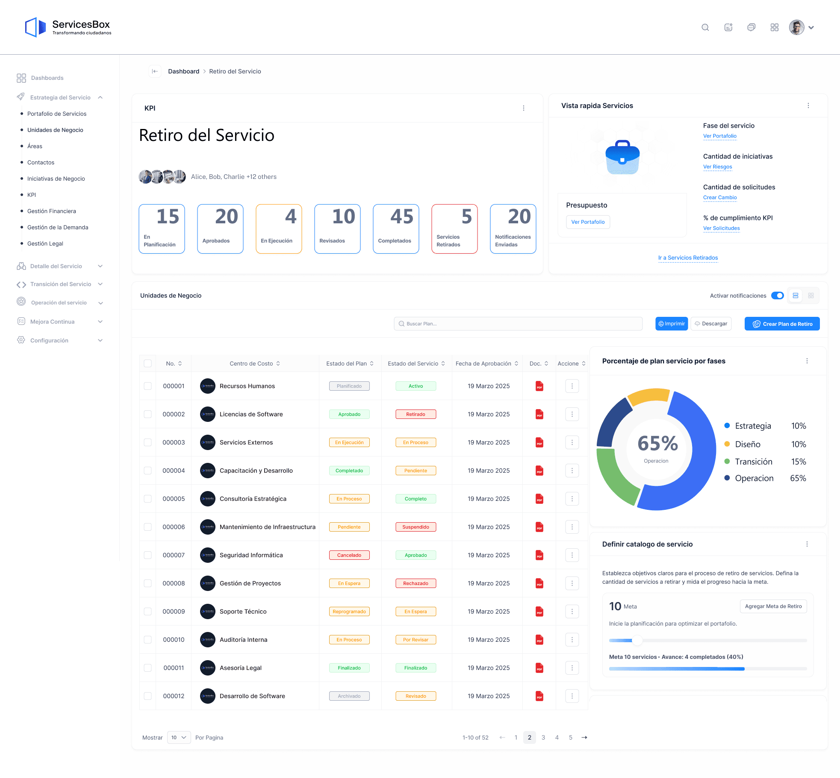Click the Buscar Plan search field
The height and width of the screenshot is (778, 840).
(x=518, y=324)
